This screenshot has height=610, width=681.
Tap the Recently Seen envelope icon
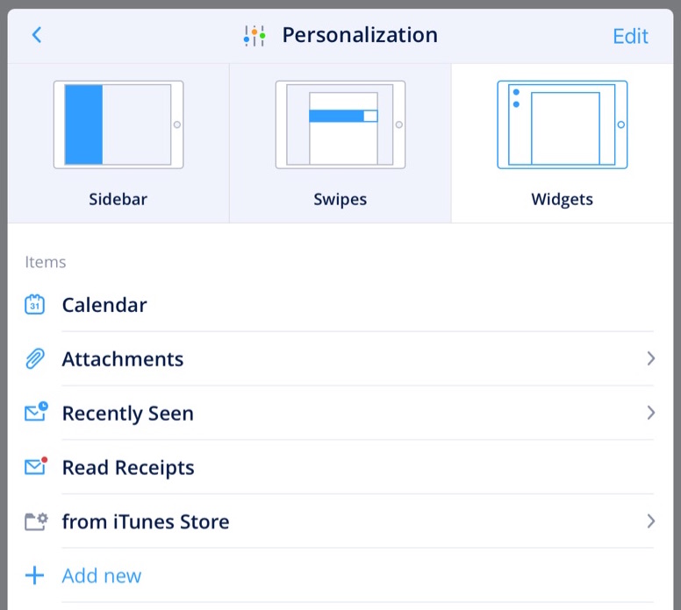click(35, 413)
